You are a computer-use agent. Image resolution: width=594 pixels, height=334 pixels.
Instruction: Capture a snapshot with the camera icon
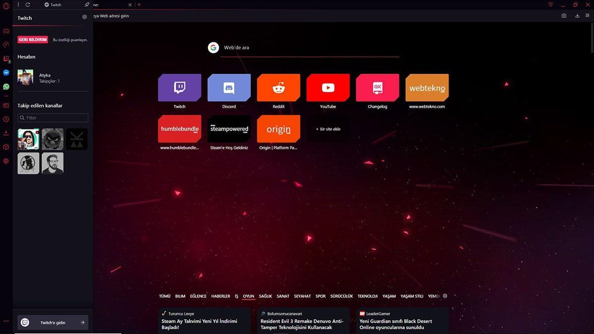564,15
